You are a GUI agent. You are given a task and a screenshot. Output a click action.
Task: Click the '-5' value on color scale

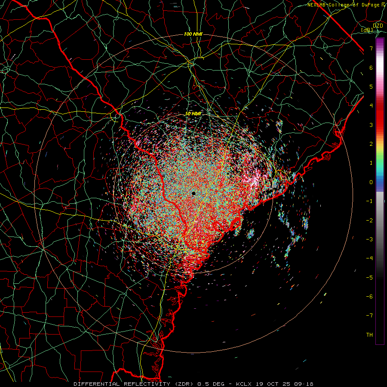[369, 278]
